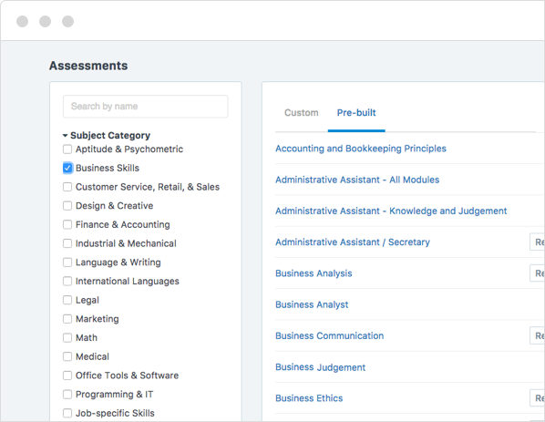Enable the Finance & Accounting filter
The height and width of the screenshot is (422, 545).
[67, 224]
